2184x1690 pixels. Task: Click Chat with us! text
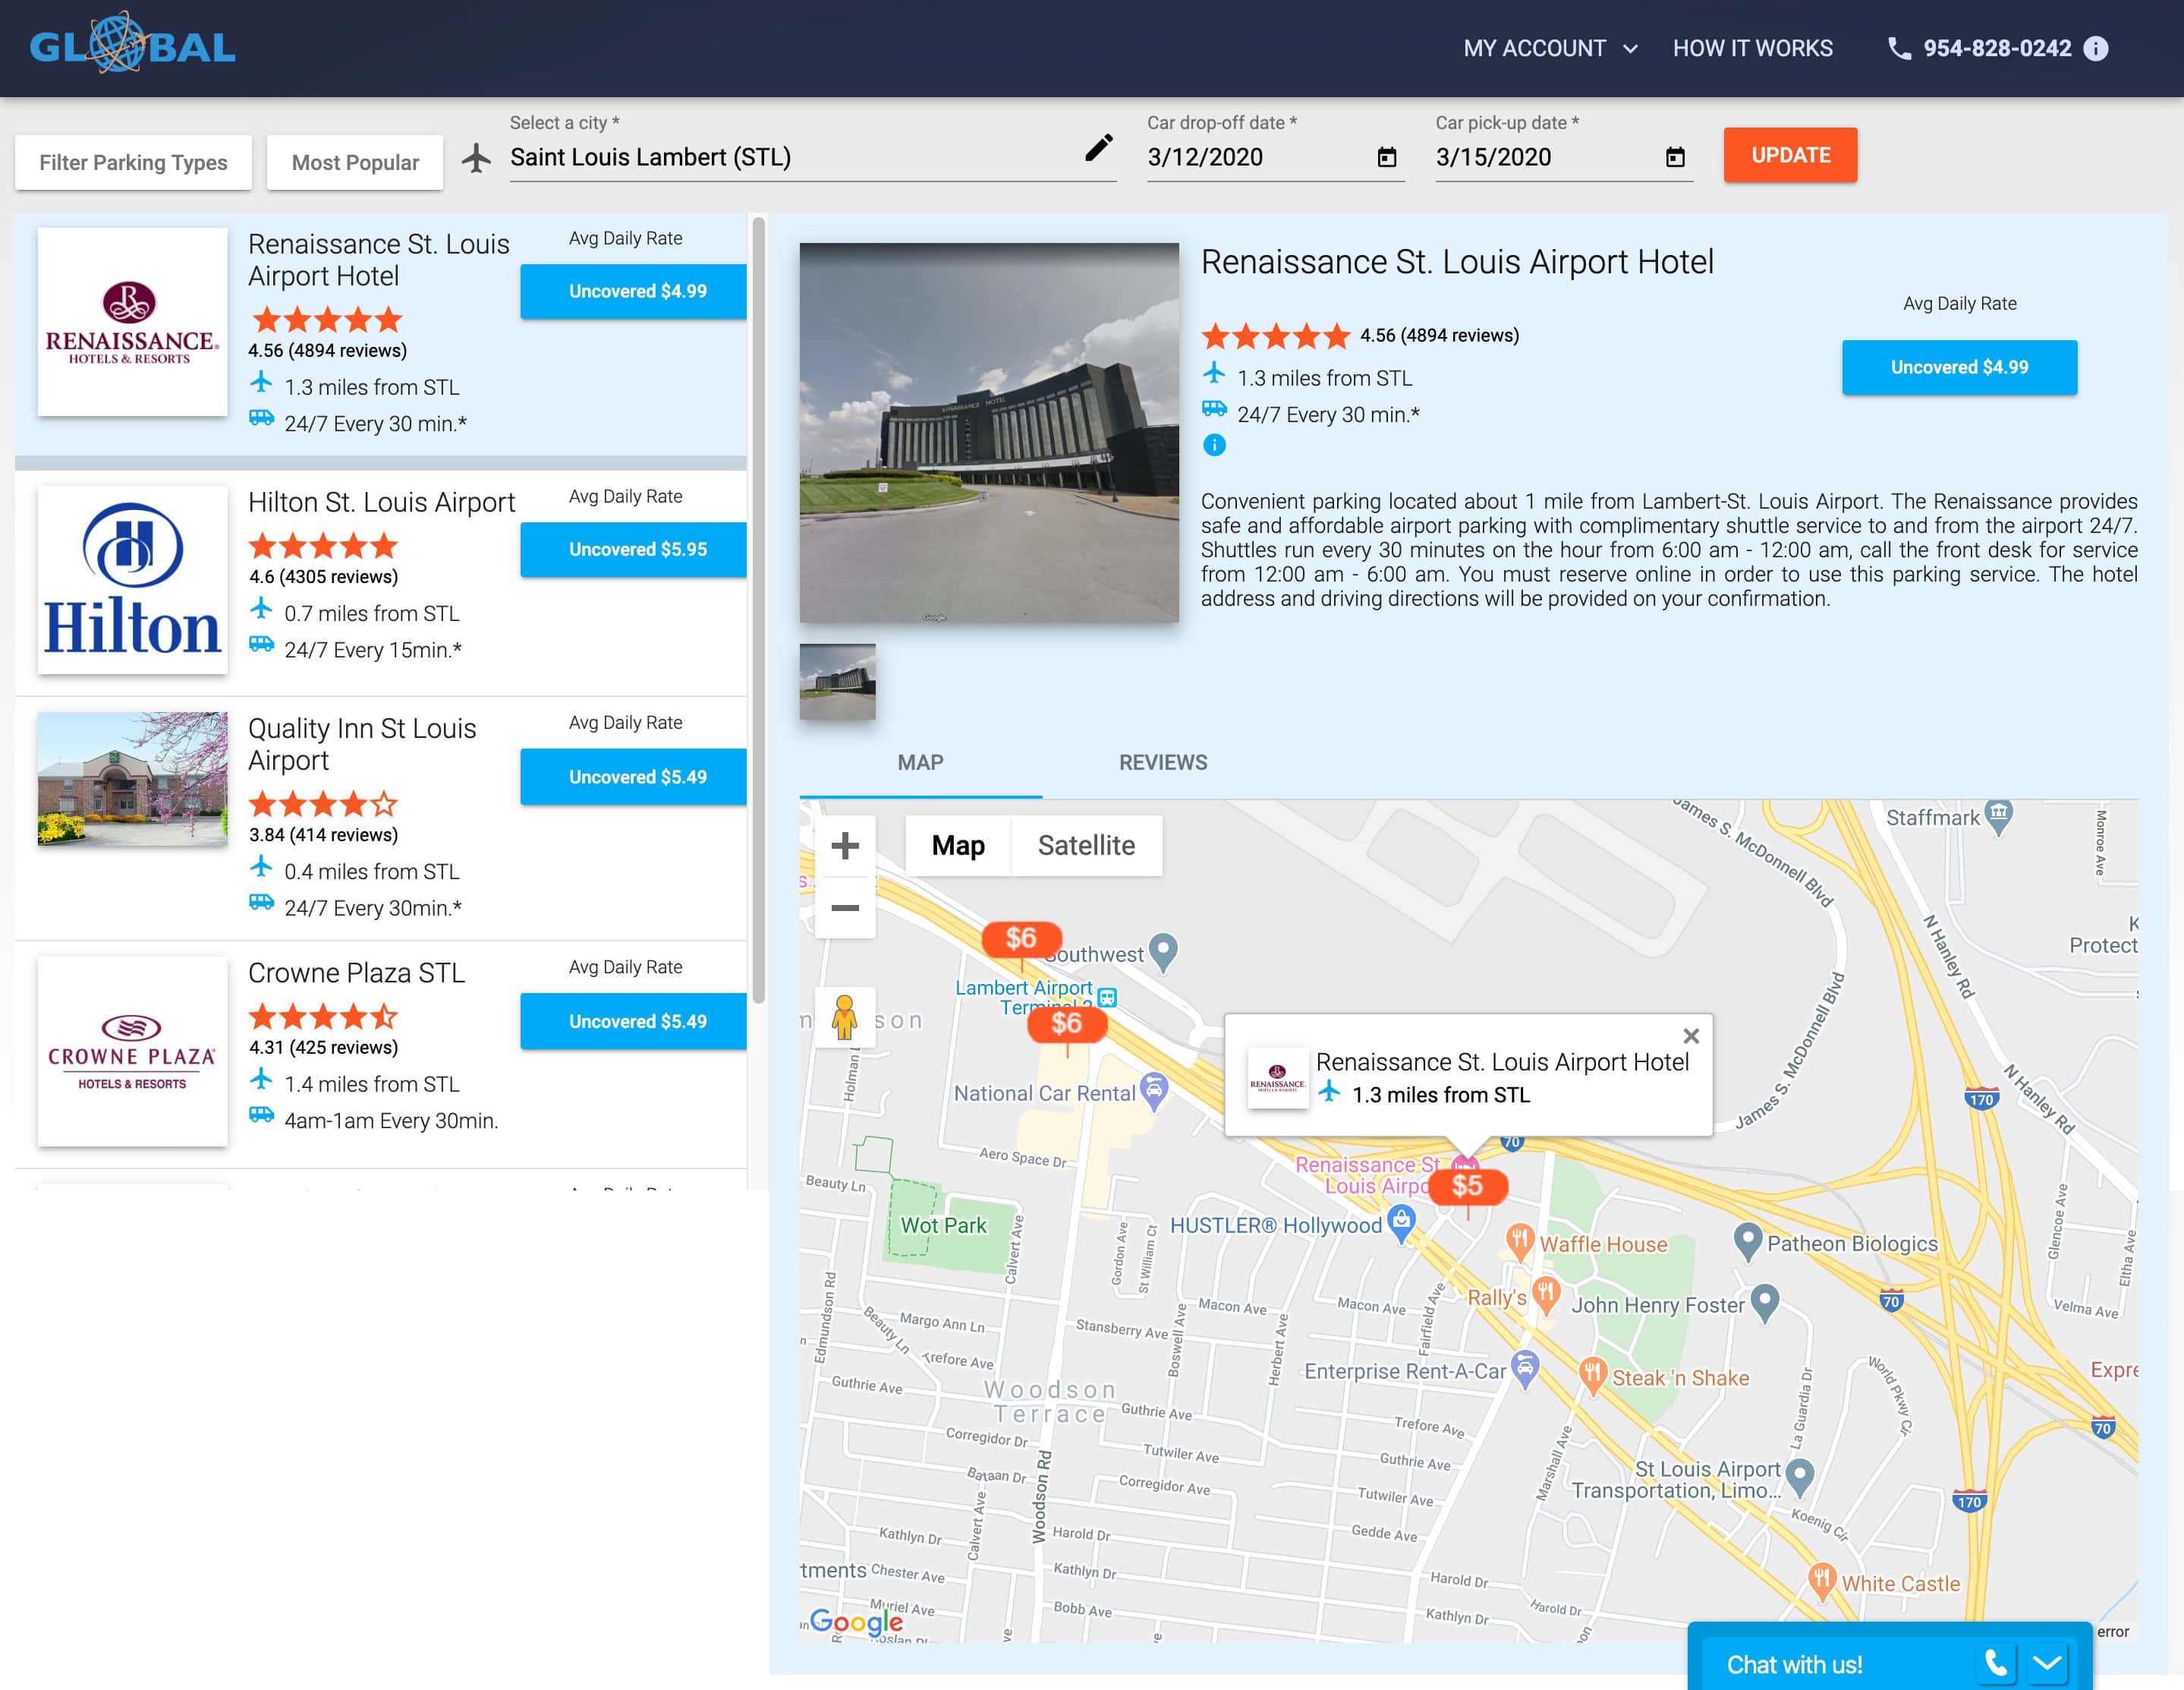pyautogui.click(x=1794, y=1664)
